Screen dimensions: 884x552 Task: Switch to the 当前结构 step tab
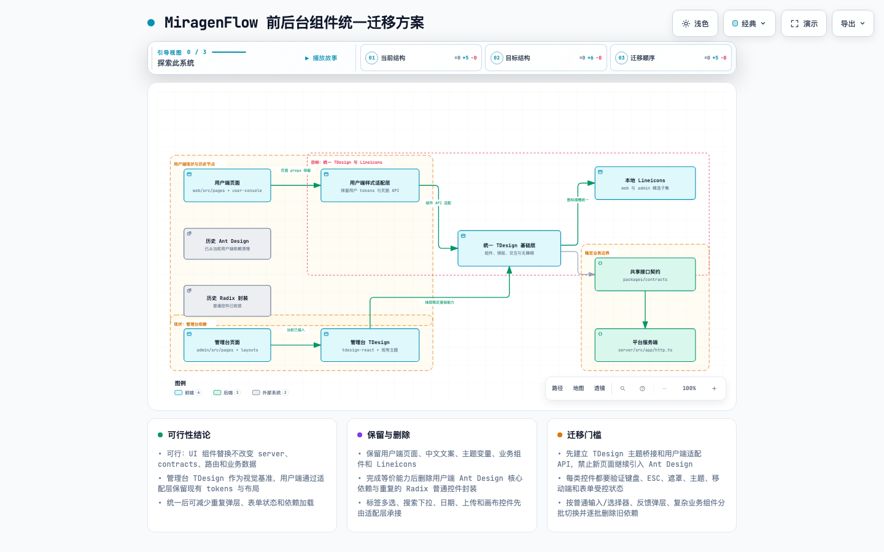coord(421,58)
